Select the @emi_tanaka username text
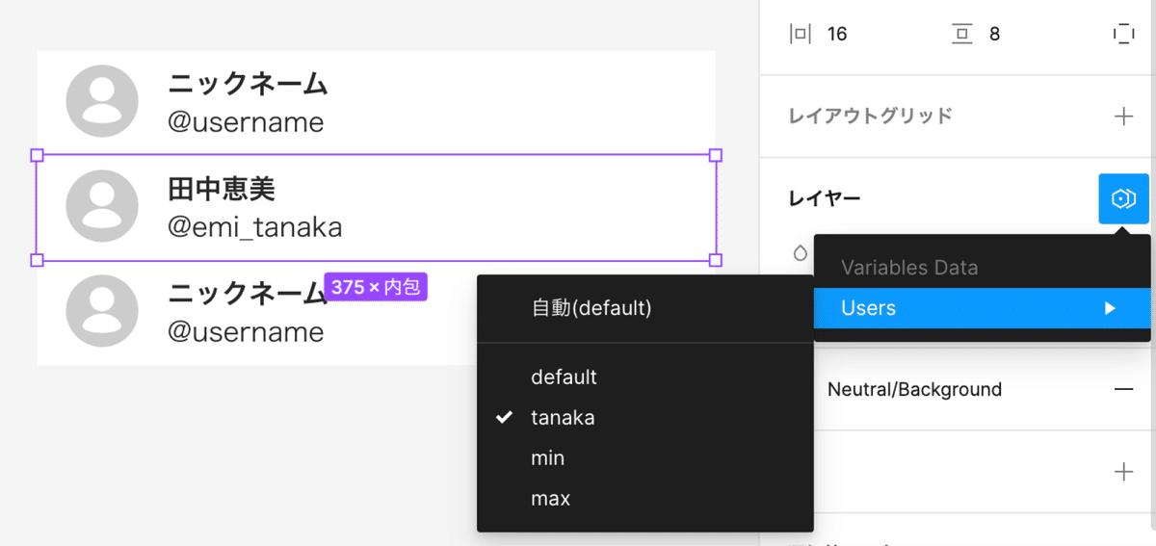The width and height of the screenshot is (1156, 546). pyautogui.click(x=254, y=227)
